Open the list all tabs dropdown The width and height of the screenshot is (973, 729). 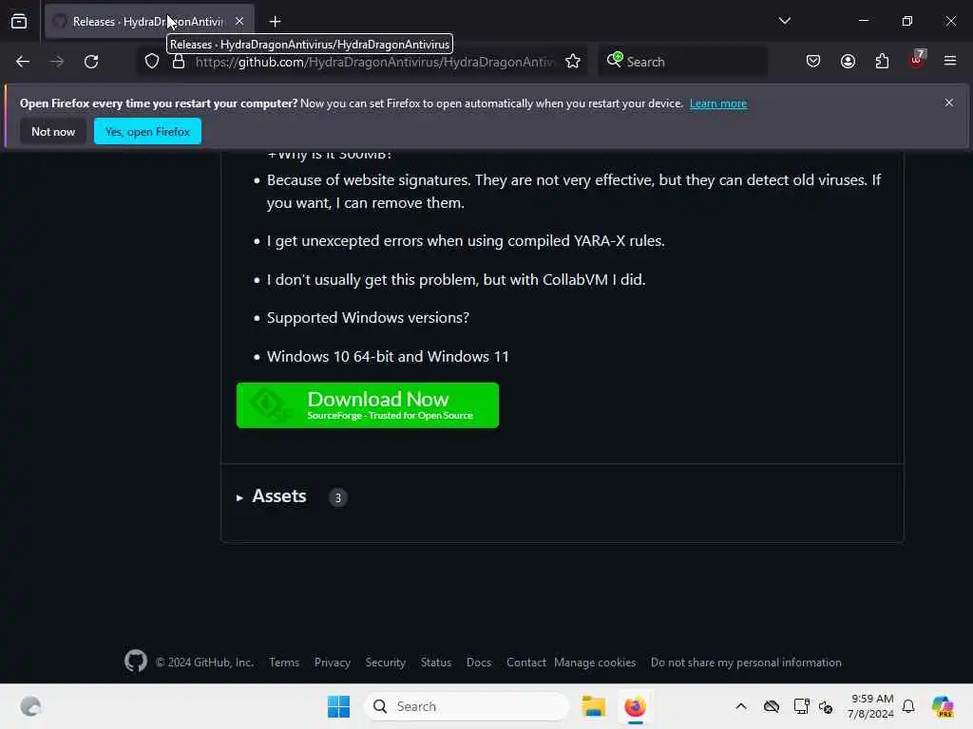(784, 21)
